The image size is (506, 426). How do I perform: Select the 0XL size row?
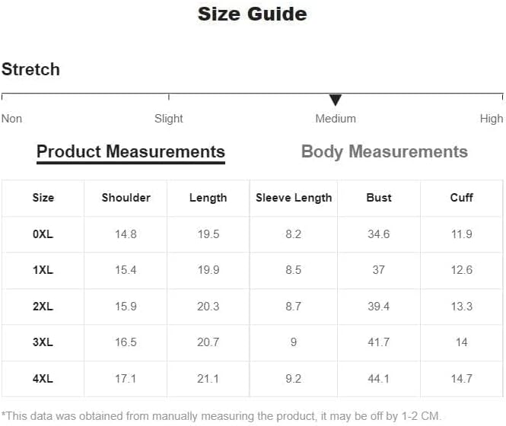point(253,234)
